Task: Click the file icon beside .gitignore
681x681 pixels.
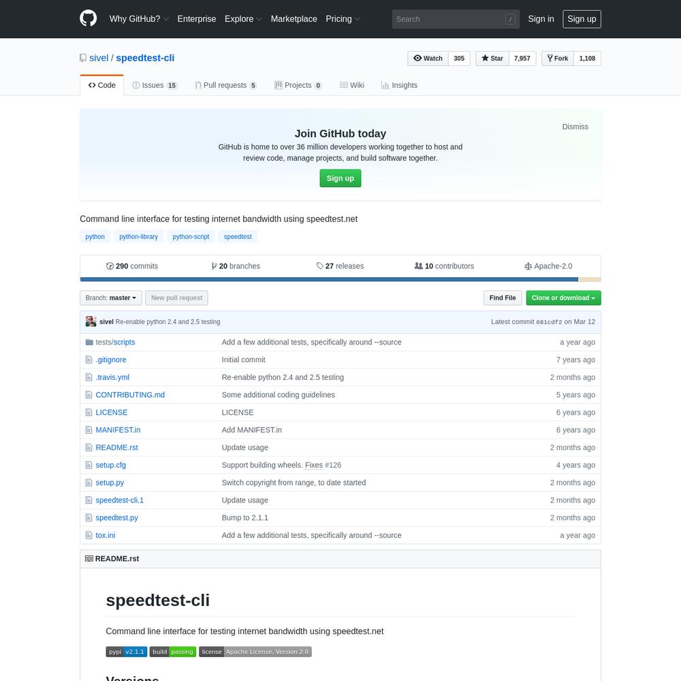Action: click(x=89, y=360)
